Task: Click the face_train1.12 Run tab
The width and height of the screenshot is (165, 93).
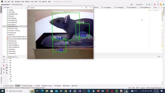Action: tap(13, 57)
